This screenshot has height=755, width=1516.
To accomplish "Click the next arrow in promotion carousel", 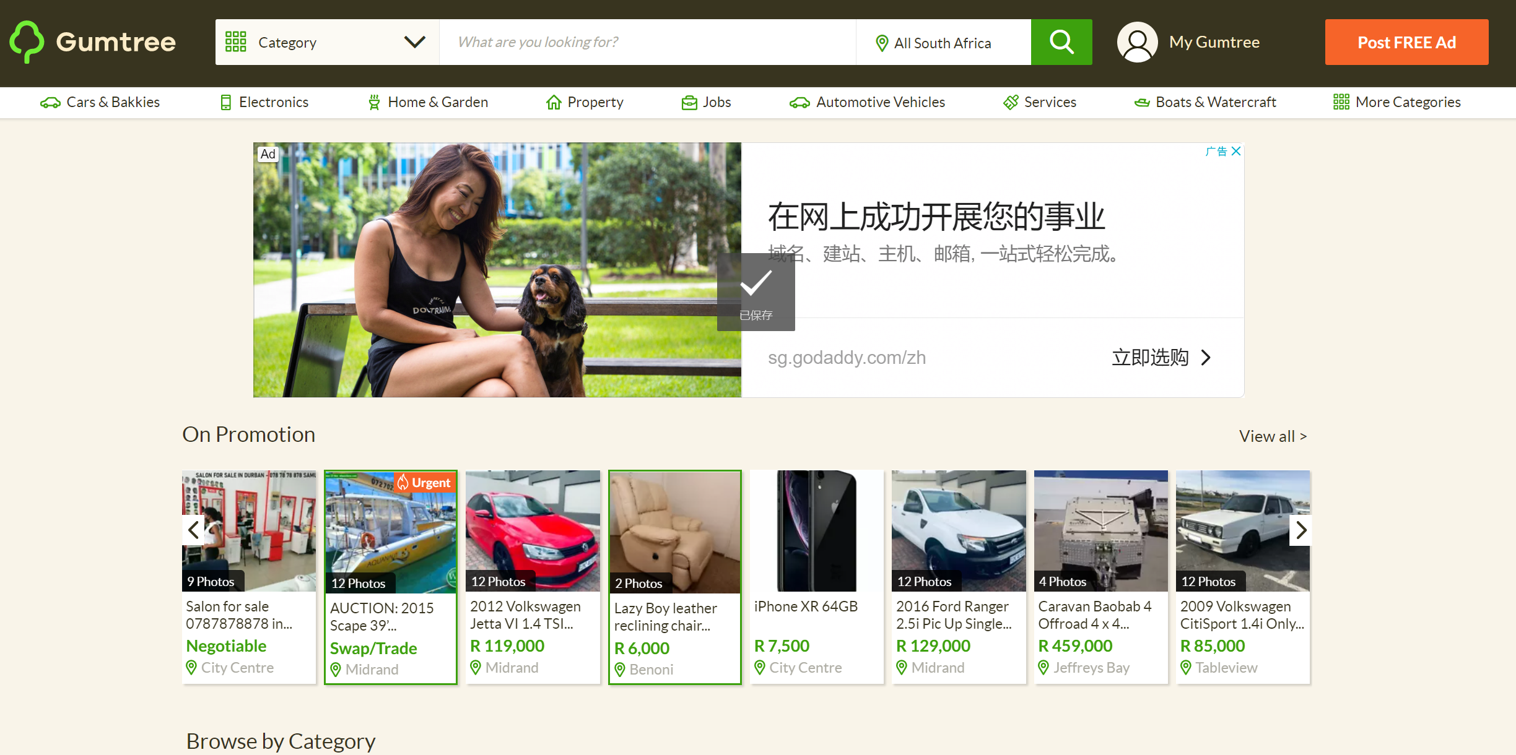I will click(1300, 530).
